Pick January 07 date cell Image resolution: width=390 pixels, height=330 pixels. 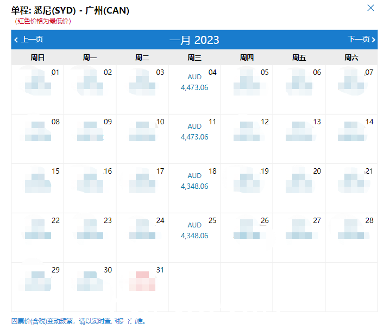tap(351, 90)
